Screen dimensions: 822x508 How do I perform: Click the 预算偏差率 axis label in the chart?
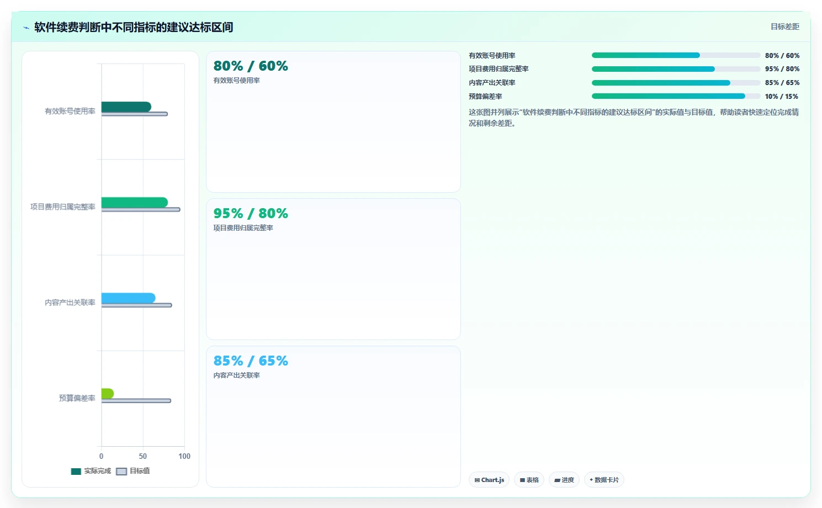coord(77,398)
